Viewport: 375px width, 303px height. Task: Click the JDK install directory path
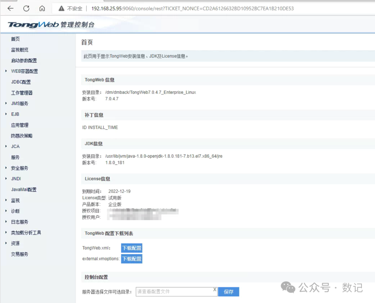tap(164, 156)
